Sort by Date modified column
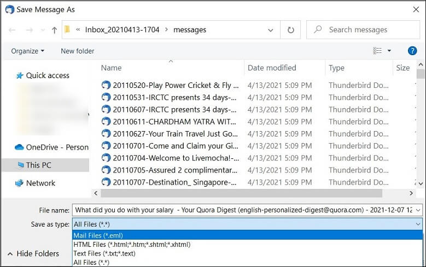This screenshot has width=426, height=267. [x=272, y=68]
